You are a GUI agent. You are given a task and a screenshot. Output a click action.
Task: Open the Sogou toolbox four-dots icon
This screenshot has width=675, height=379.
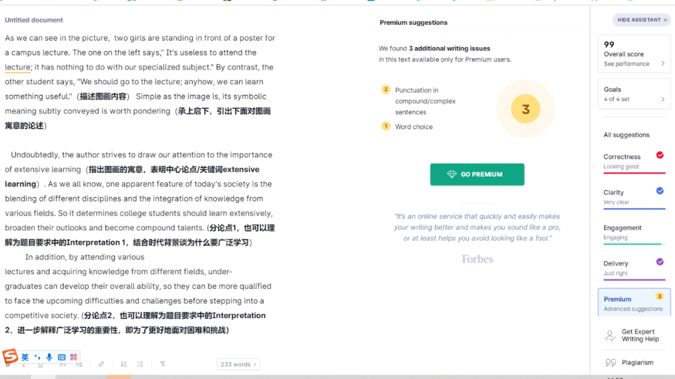[x=74, y=357]
